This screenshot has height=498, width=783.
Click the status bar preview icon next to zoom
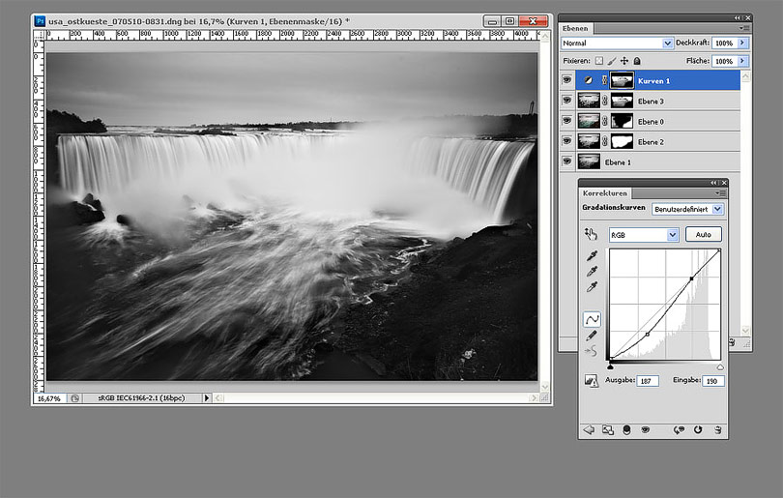[x=74, y=398]
